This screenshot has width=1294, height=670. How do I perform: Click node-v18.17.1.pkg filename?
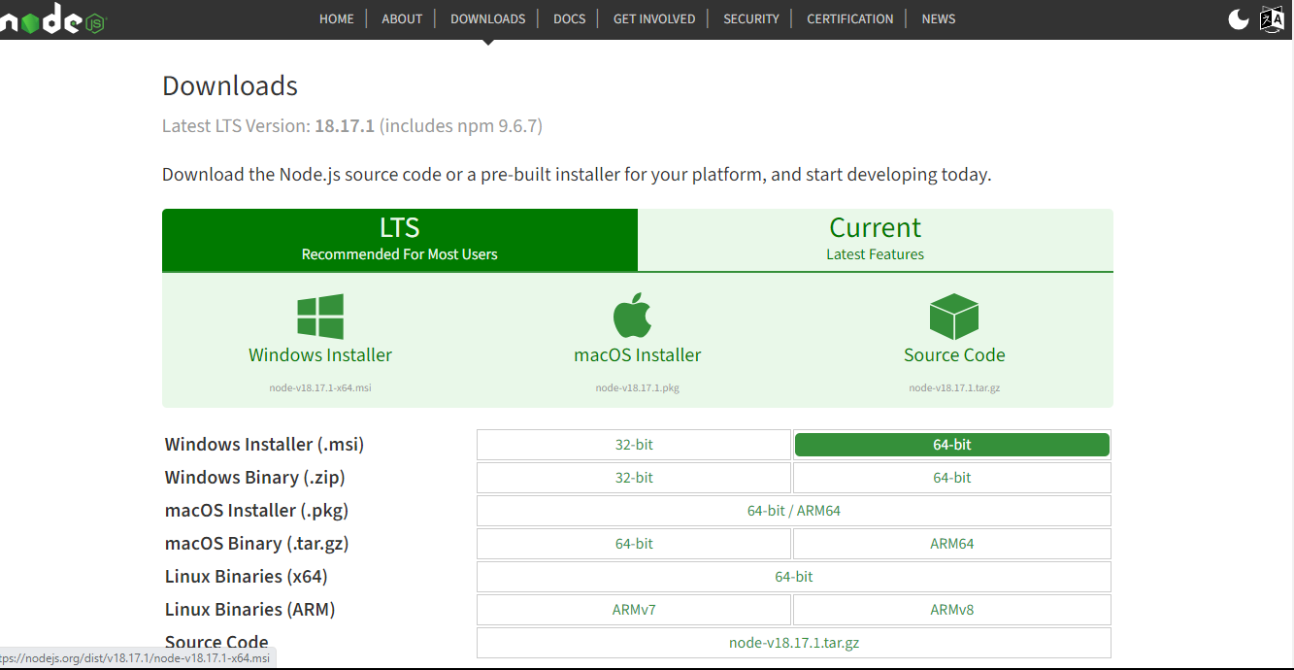[x=638, y=387]
